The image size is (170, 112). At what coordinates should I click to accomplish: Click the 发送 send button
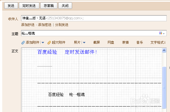[11, 6]
